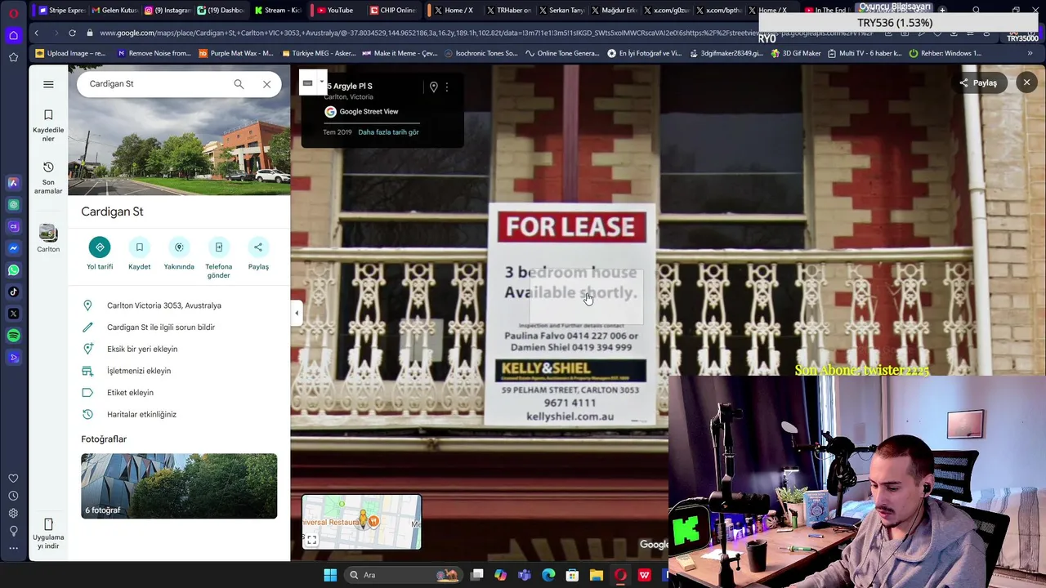Open the 6 fotoğraf photo thumbnail
1046x588 pixels.
pyautogui.click(x=179, y=486)
